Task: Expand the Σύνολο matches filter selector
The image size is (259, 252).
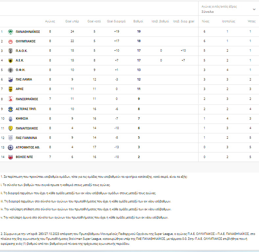Action: pyautogui.click(x=208, y=11)
